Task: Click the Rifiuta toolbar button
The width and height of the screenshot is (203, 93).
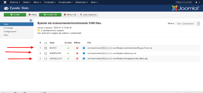Action: (32, 15)
